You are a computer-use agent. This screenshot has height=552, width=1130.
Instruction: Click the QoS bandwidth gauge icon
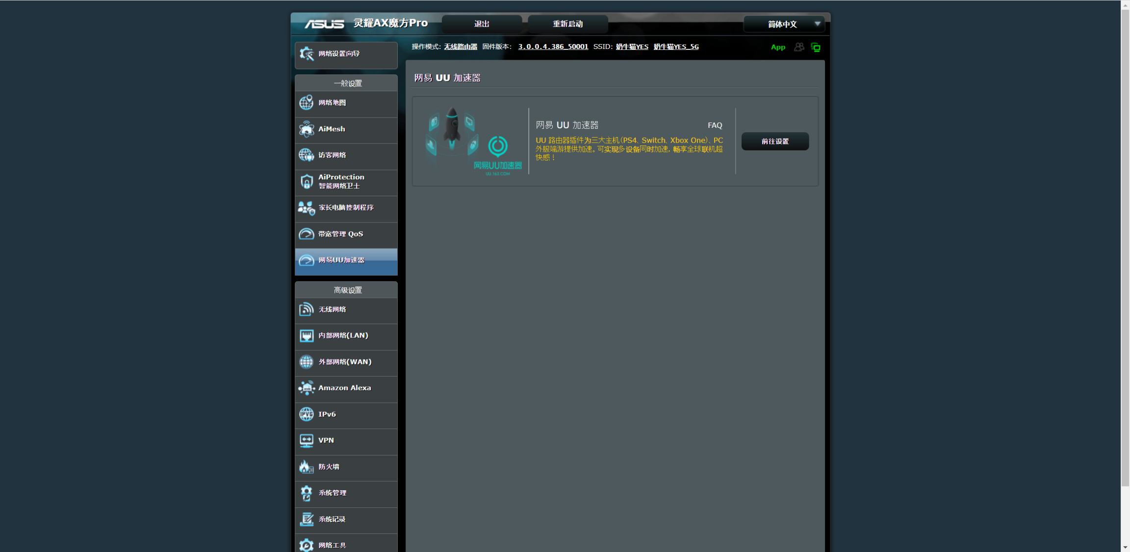click(x=307, y=234)
